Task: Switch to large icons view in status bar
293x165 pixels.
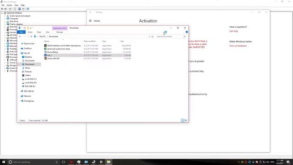Action: pyautogui.click(x=186, y=120)
